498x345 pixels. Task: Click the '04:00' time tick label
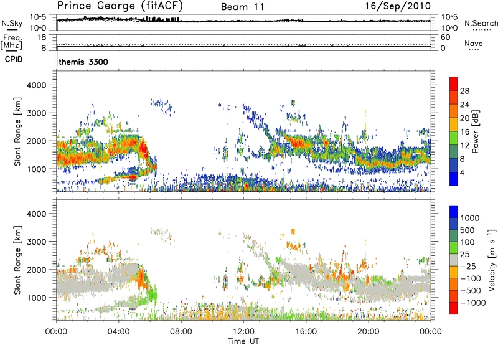point(118,332)
